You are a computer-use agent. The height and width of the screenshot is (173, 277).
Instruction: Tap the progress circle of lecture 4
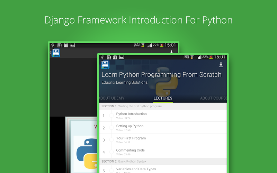click(x=111, y=152)
